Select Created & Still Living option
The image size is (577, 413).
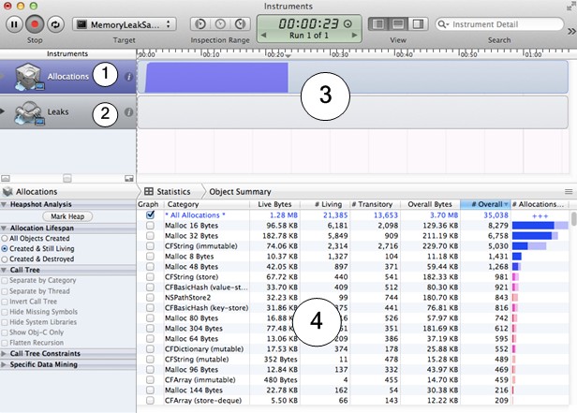5,248
